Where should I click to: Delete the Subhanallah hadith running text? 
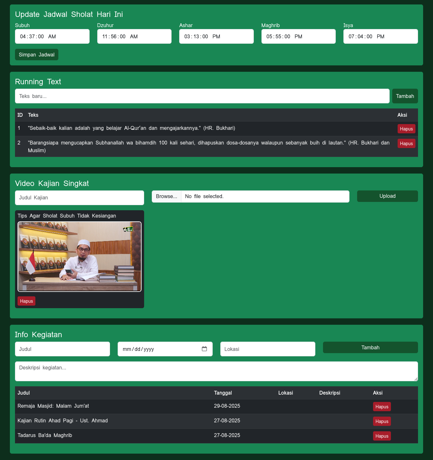pos(406,143)
